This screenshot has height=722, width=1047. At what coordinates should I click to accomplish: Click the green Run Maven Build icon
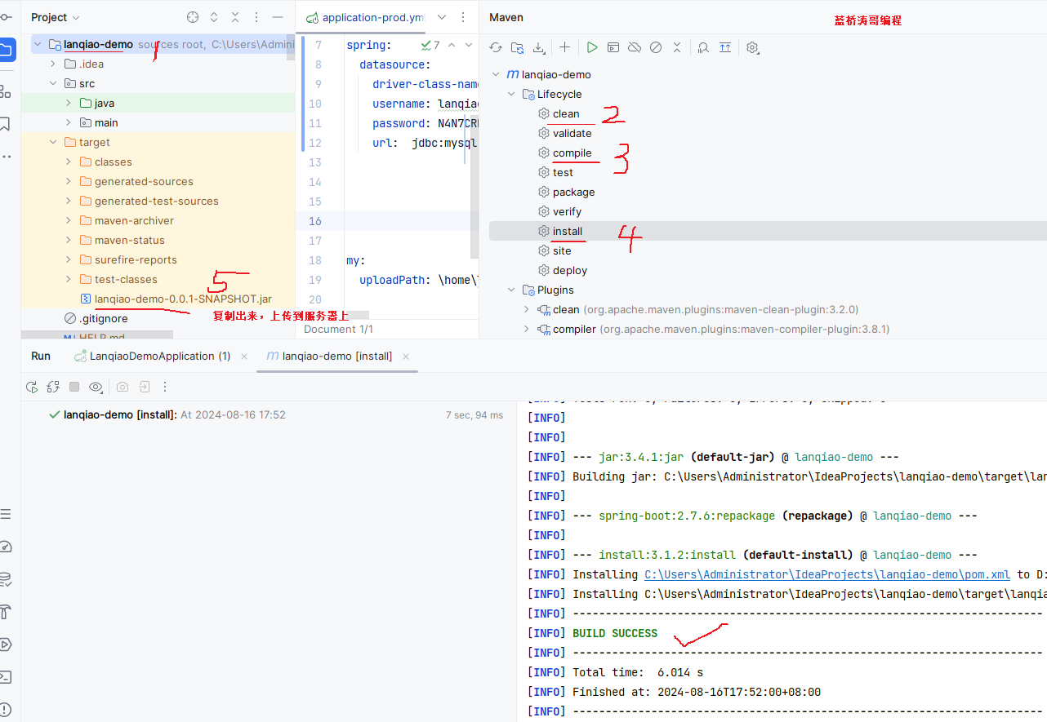click(592, 47)
